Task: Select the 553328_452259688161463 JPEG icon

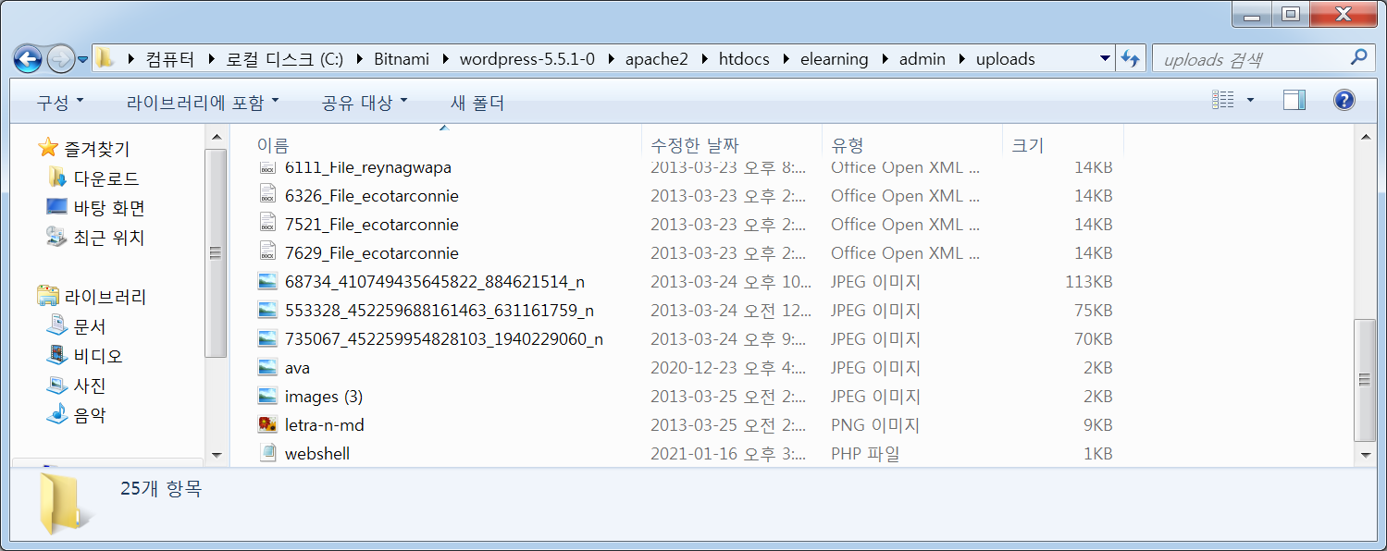Action: (267, 310)
